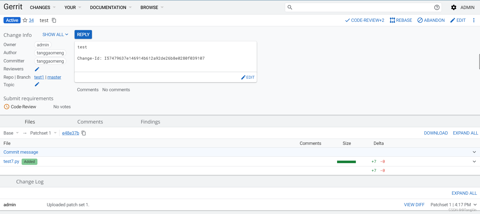Click DOWNLOAD link

tap(436, 133)
